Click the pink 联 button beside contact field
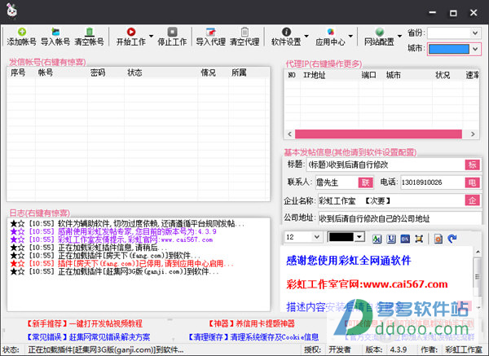 365,182
